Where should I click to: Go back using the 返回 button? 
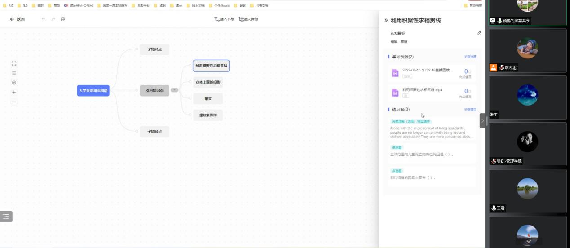pyautogui.click(x=18, y=19)
